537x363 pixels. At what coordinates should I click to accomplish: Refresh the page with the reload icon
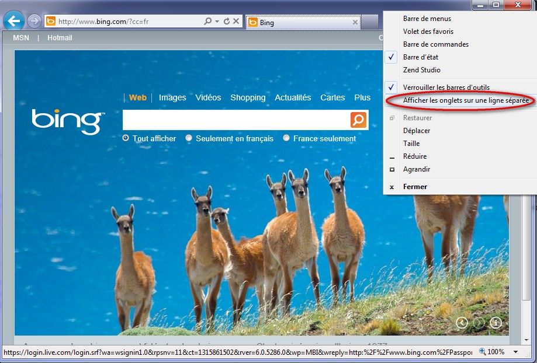coord(227,22)
